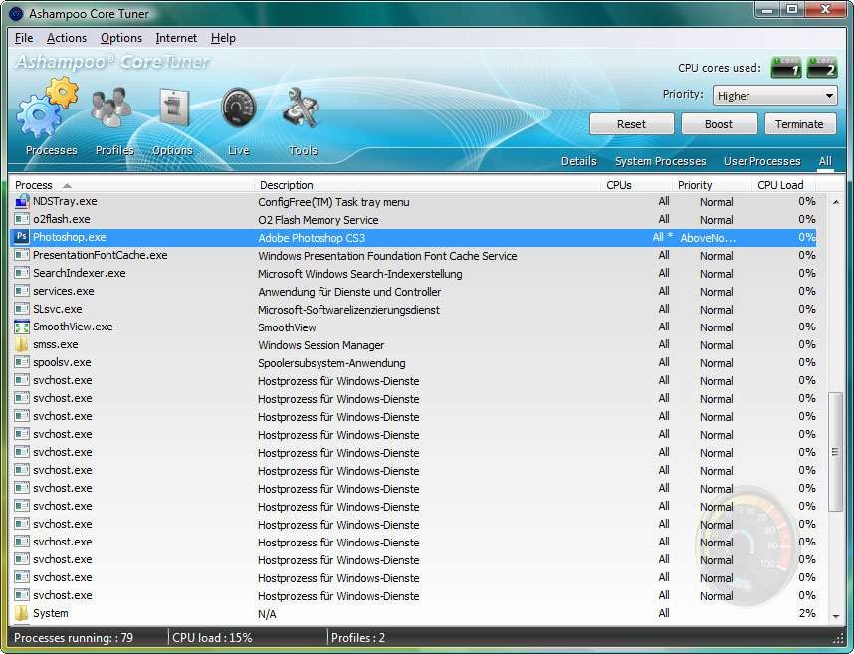Open the Profiles people icon

110,108
